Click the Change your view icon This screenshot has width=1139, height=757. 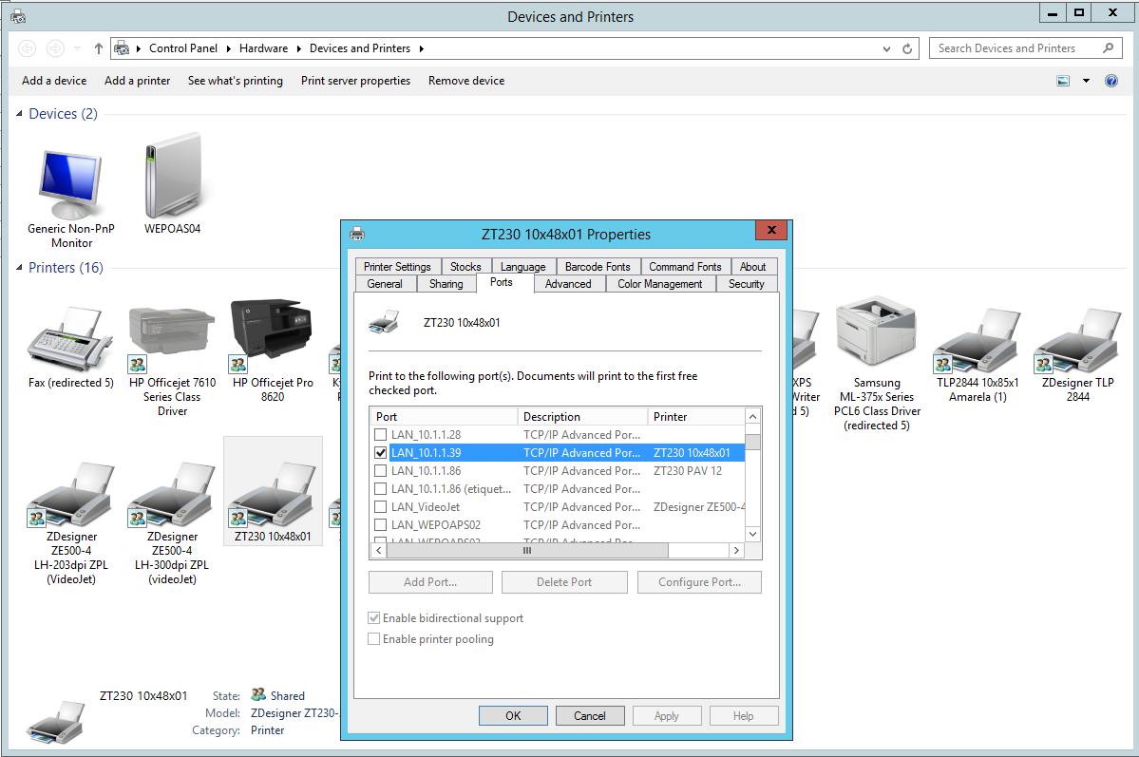tap(1063, 81)
